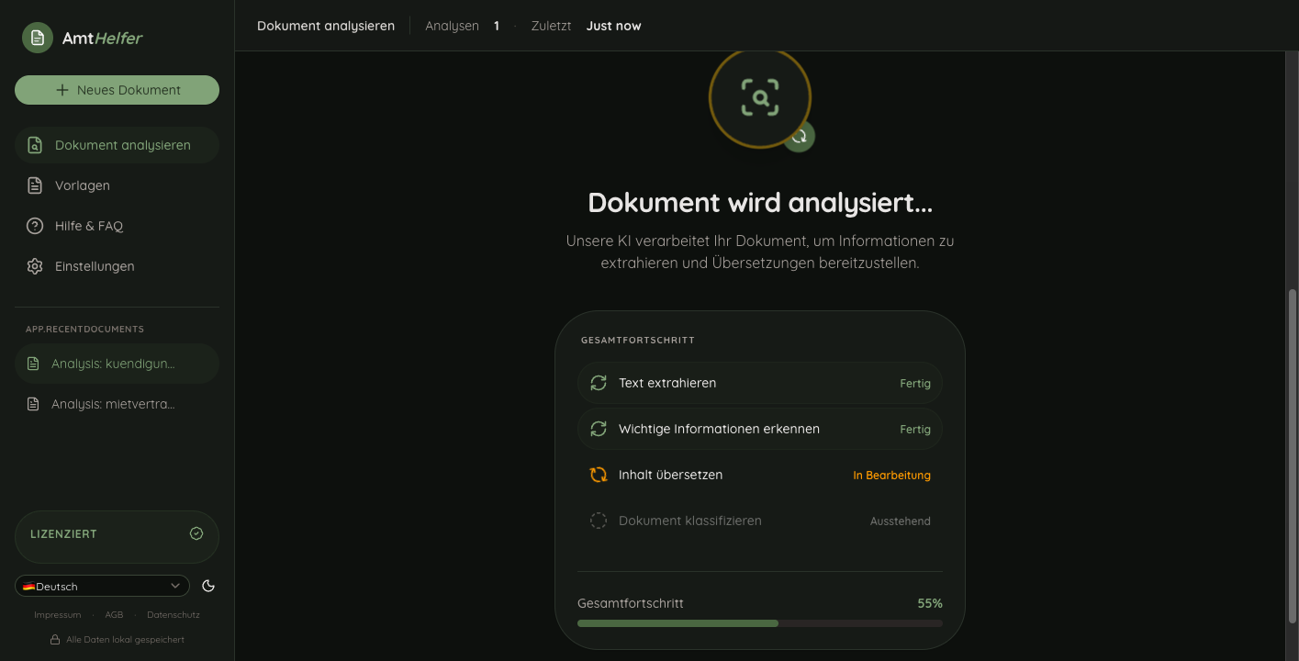The height and width of the screenshot is (661, 1299).
Task: Click the Gesamtfortschritt progress bar
Action: (x=759, y=622)
